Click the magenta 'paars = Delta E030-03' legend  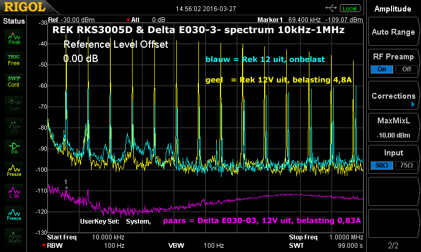click(262, 220)
